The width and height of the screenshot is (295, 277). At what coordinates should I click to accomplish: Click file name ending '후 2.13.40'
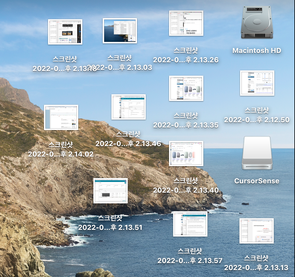[x=186, y=185]
